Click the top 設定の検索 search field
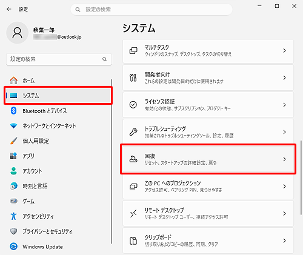Image resolution: width=303 pixels, height=255 pixels. pos(151,10)
